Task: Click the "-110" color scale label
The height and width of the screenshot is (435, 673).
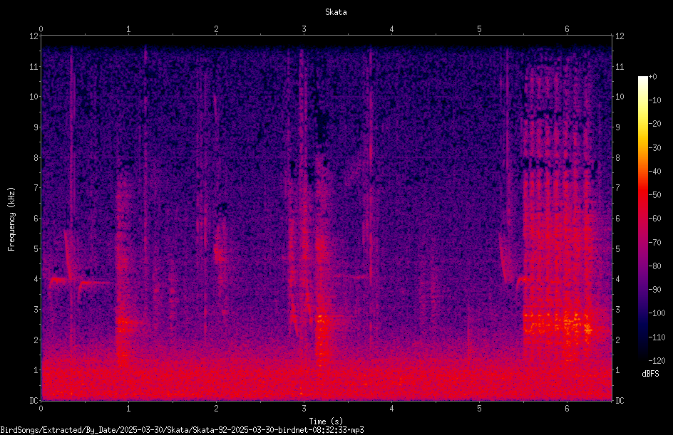Action: [x=657, y=337]
